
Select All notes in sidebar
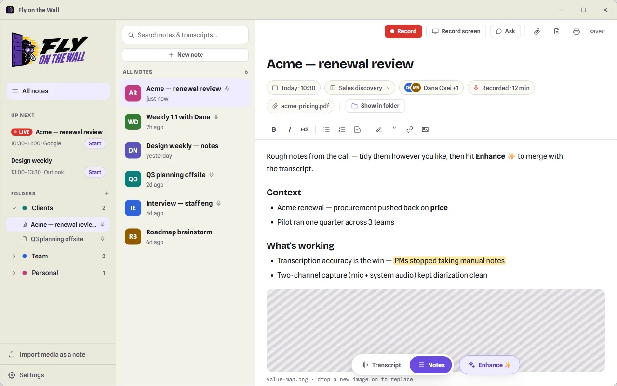[58, 91]
